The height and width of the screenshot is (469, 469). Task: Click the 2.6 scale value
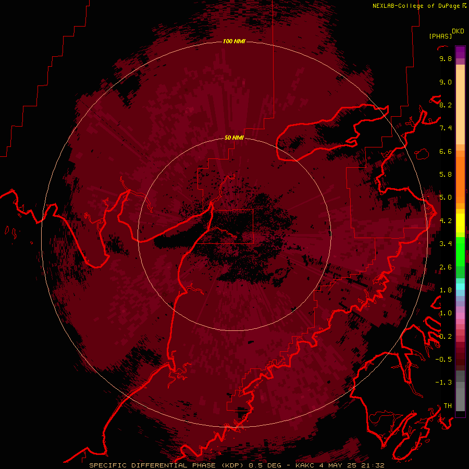click(x=446, y=267)
